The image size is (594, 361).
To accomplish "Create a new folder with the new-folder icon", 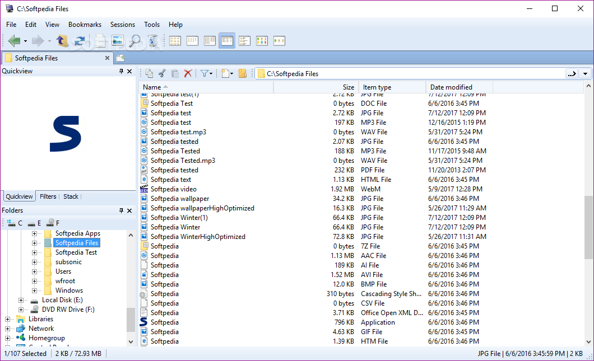I will pyautogui.click(x=243, y=73).
